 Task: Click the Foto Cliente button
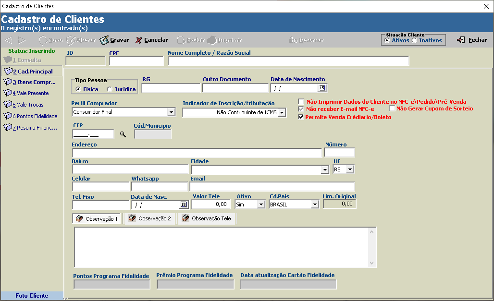tap(32, 296)
